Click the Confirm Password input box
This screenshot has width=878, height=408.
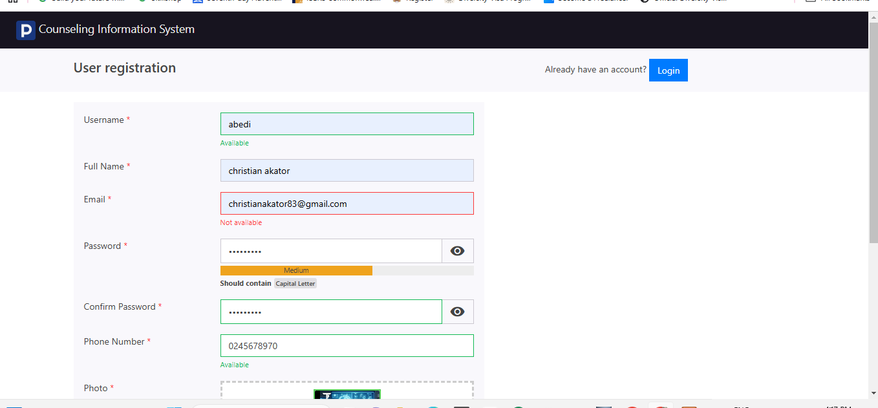click(x=331, y=312)
